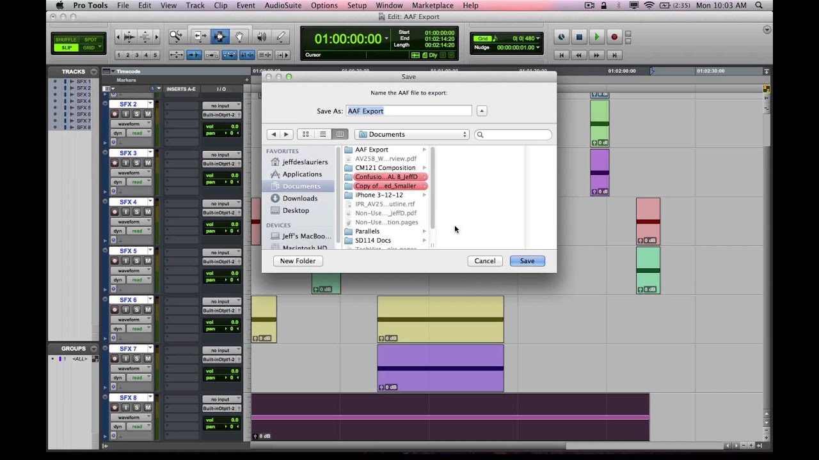
Task: Click the Stop transport button
Action: tap(579, 37)
